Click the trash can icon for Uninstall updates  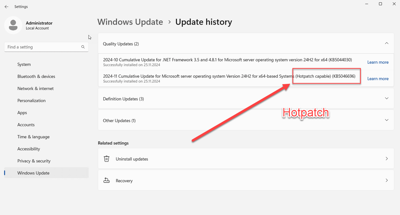point(106,159)
